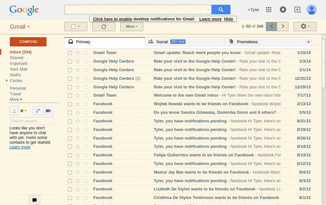
Task: Star the Felipe Gutierritos friend request email
Action: click(x=78, y=155)
